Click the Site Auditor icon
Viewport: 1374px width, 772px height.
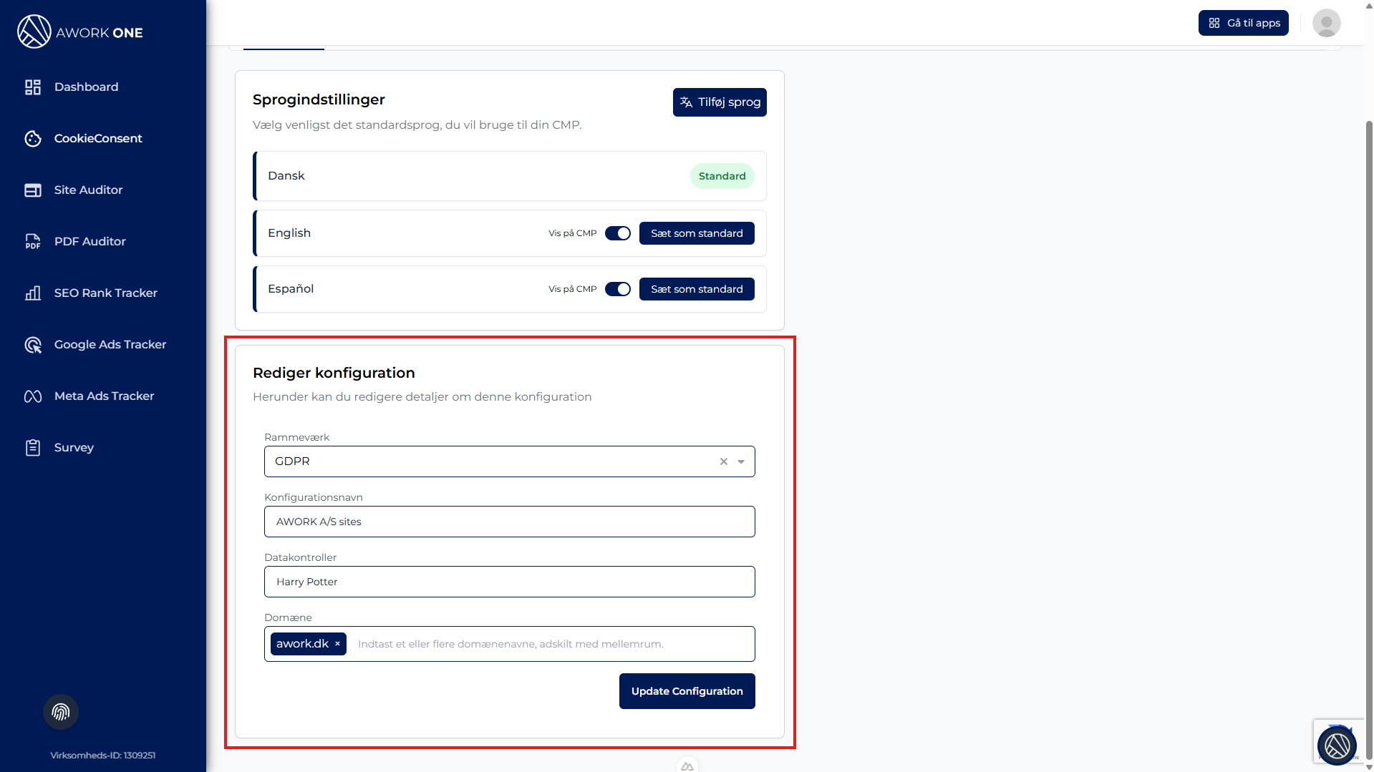tap(33, 190)
